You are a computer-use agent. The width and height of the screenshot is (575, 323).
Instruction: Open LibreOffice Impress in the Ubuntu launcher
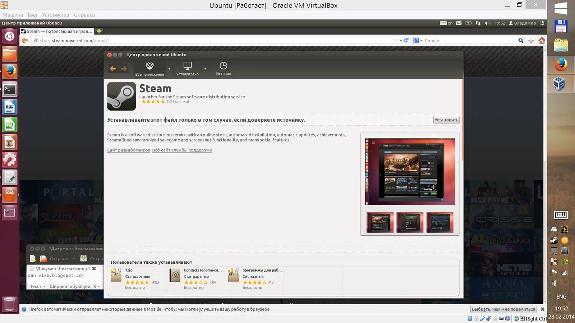point(10,142)
